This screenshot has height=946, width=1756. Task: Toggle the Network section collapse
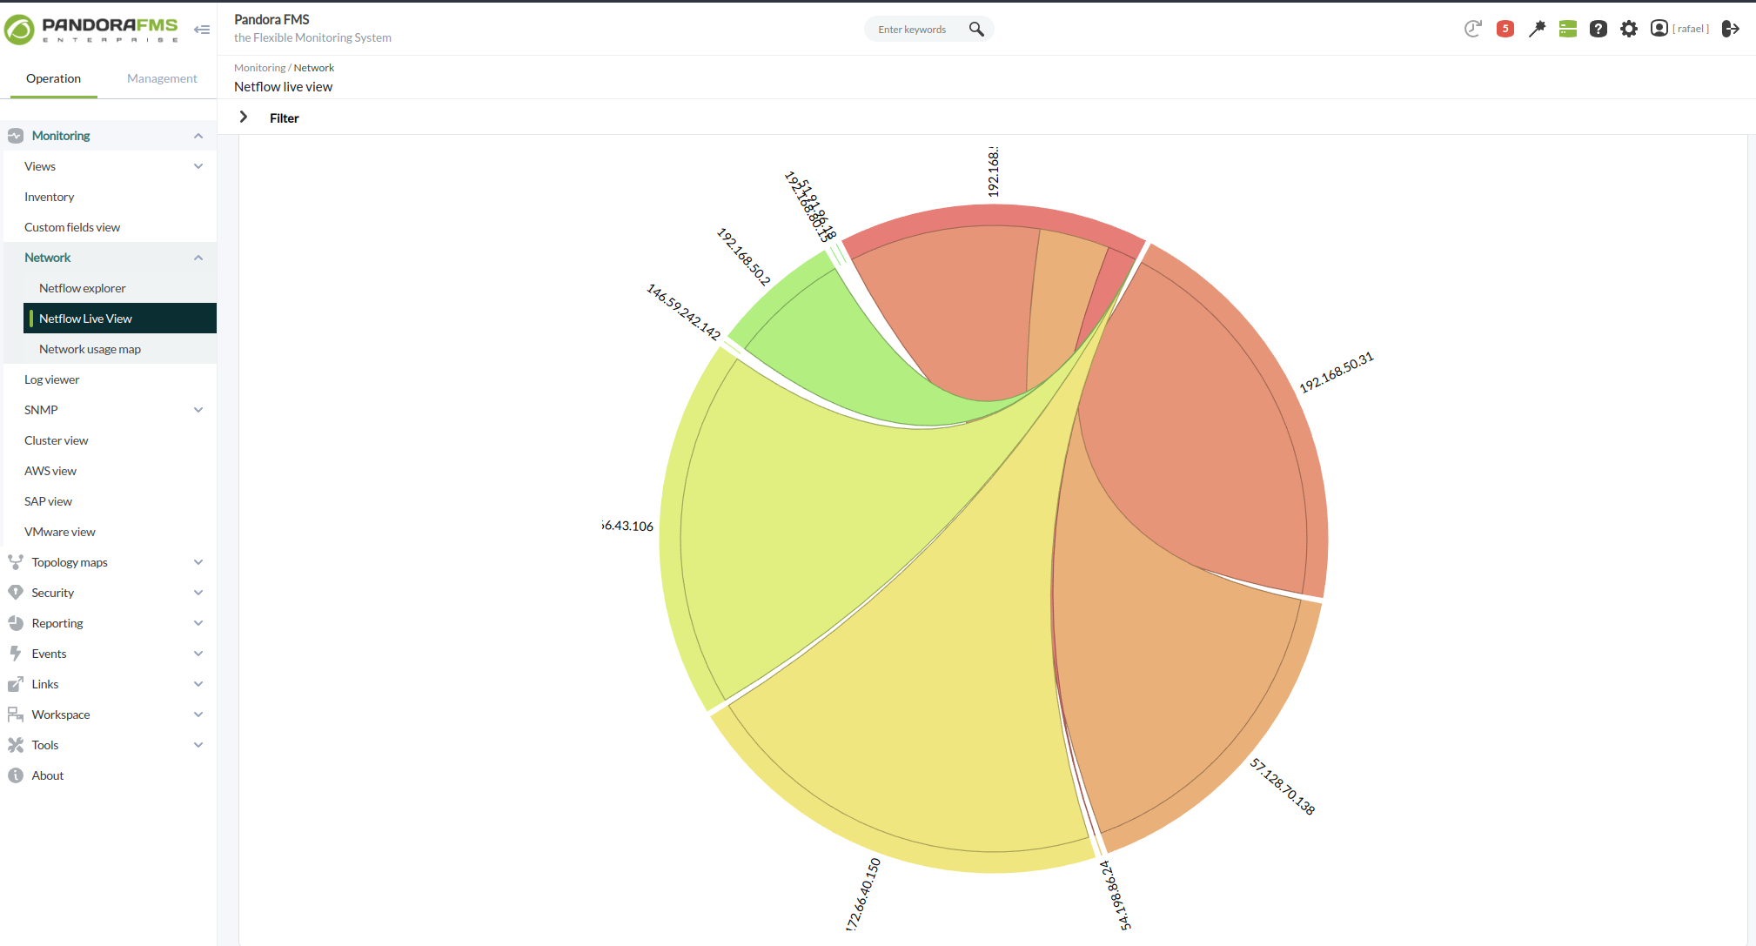pos(198,258)
